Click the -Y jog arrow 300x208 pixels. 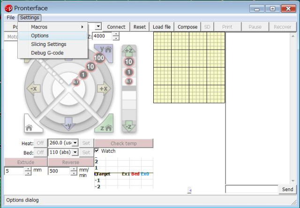point(69,124)
